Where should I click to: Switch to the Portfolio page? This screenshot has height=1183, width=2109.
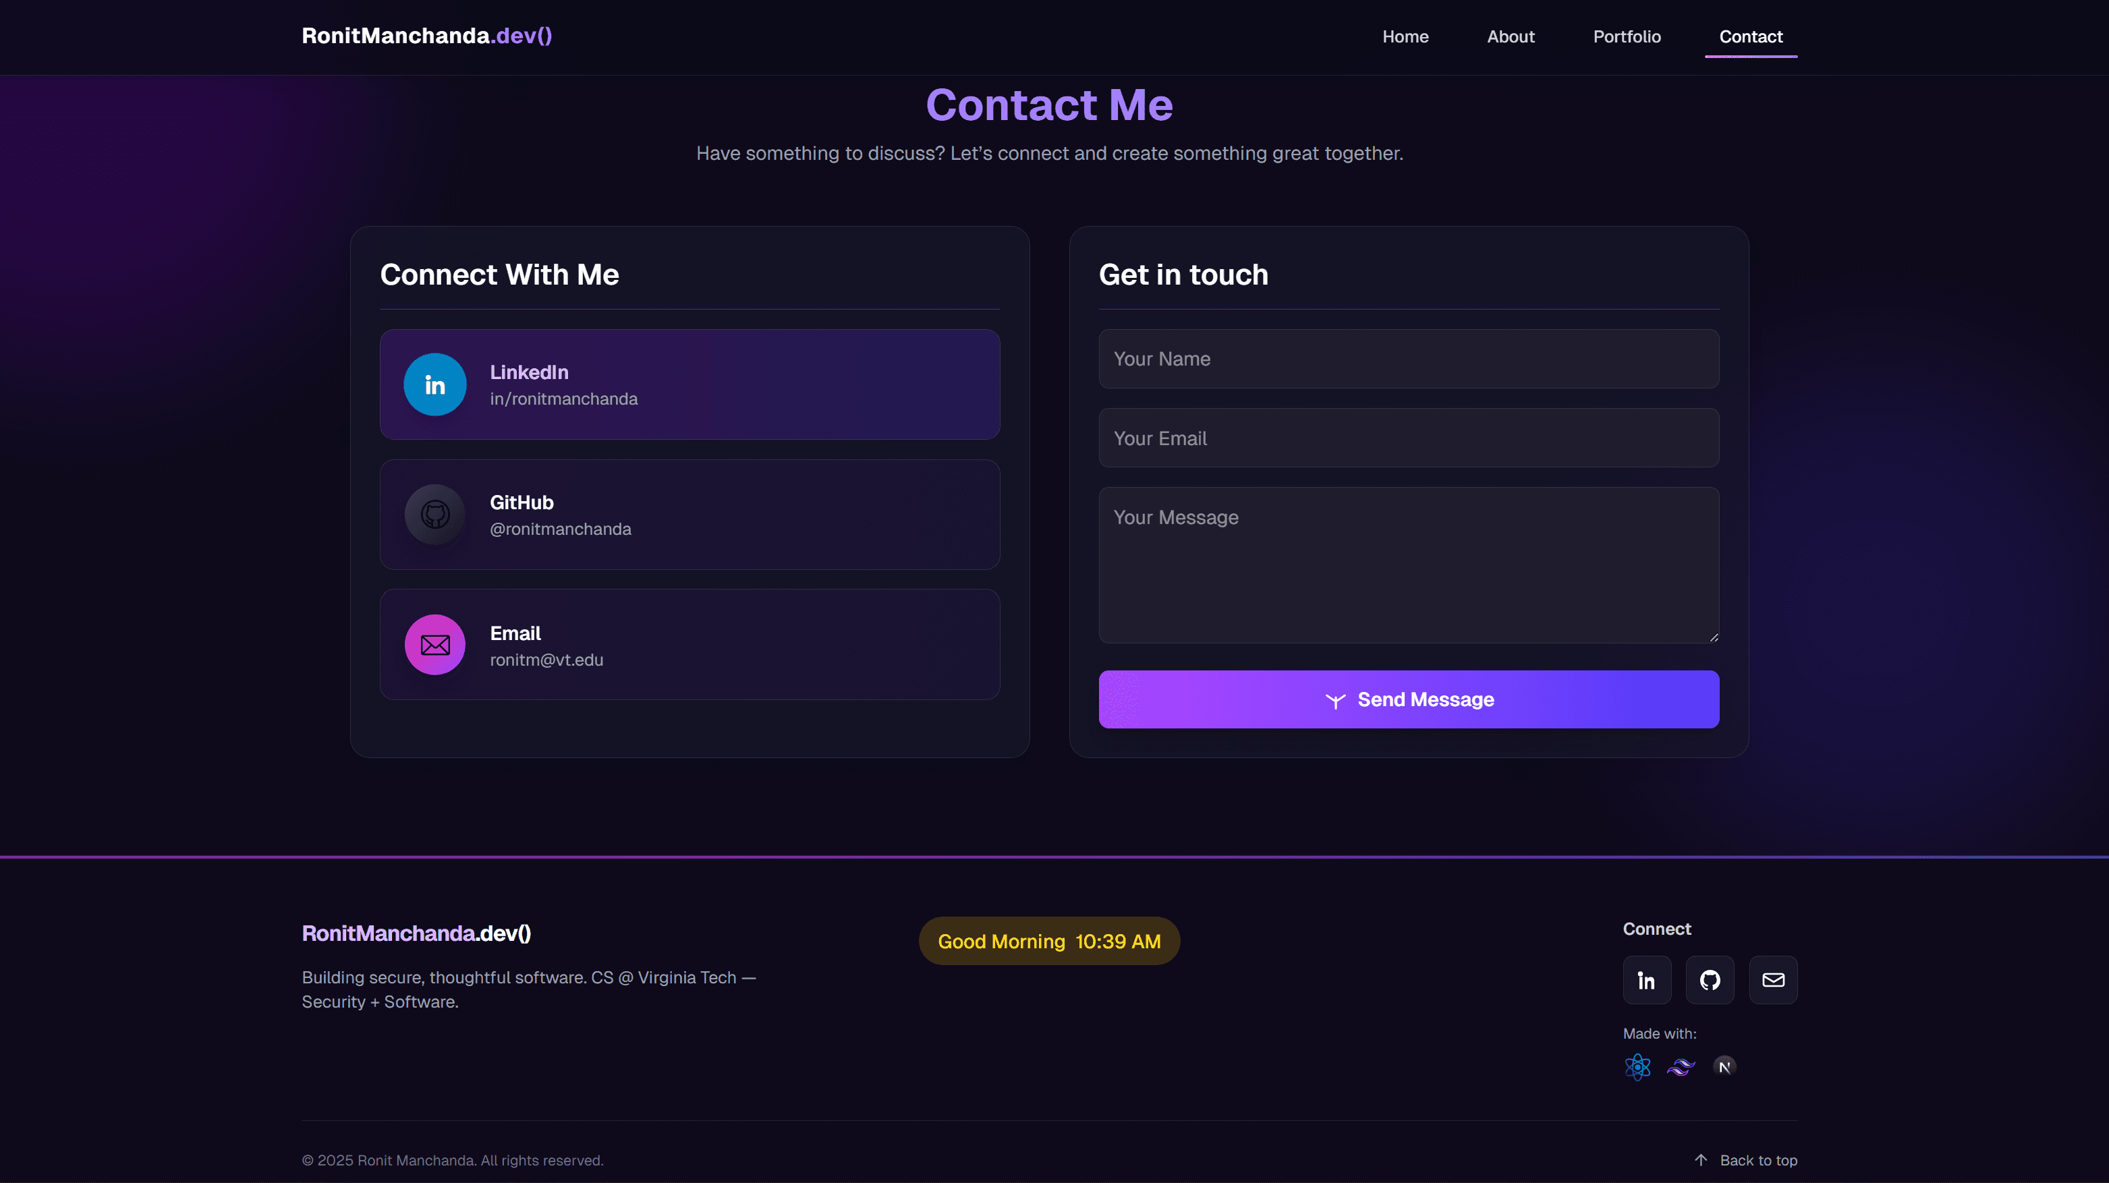pos(1627,36)
